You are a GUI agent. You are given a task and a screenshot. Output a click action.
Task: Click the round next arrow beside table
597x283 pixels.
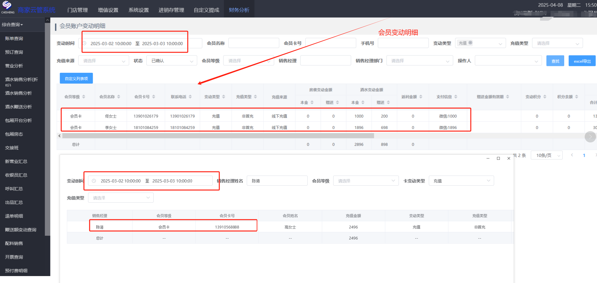(590, 137)
